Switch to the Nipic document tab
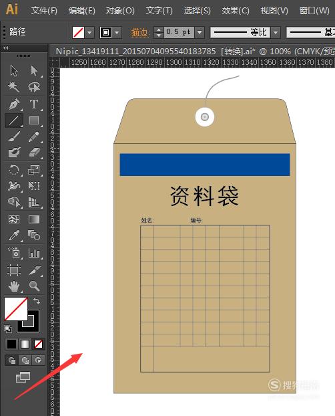The height and width of the screenshot is (416, 335). (x=193, y=51)
